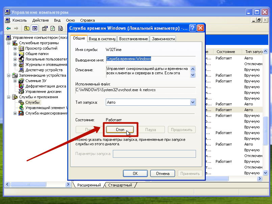272x204 pixels.
Task: Click the Refresh toolbar icon
Action: pos(53,28)
